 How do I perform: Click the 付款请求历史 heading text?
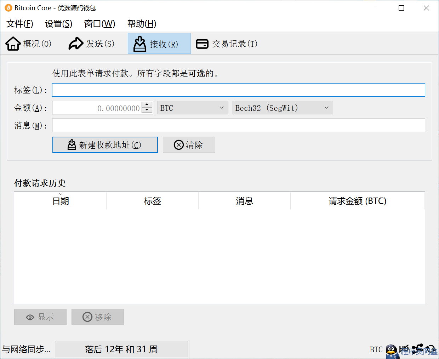[x=40, y=183]
